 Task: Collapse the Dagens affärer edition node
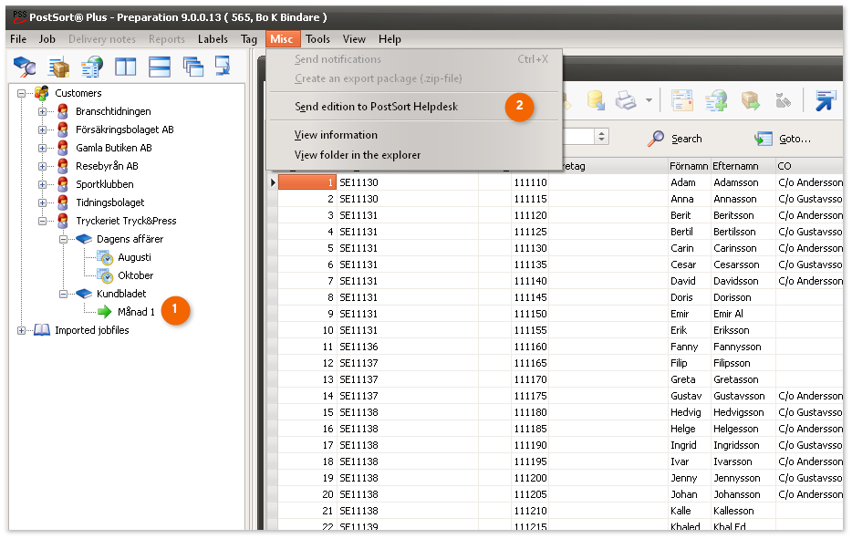[x=63, y=239]
